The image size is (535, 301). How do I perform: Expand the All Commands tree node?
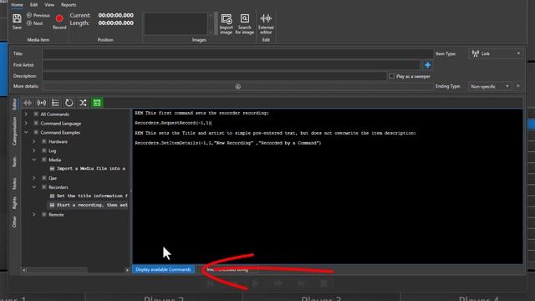26,114
